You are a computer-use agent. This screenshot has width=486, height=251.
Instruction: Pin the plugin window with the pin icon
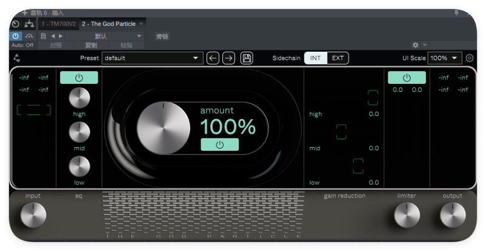(456, 12)
